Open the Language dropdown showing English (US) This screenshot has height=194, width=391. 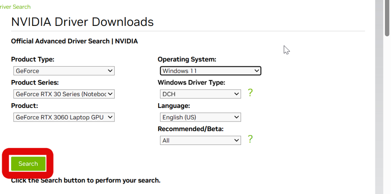click(200, 117)
